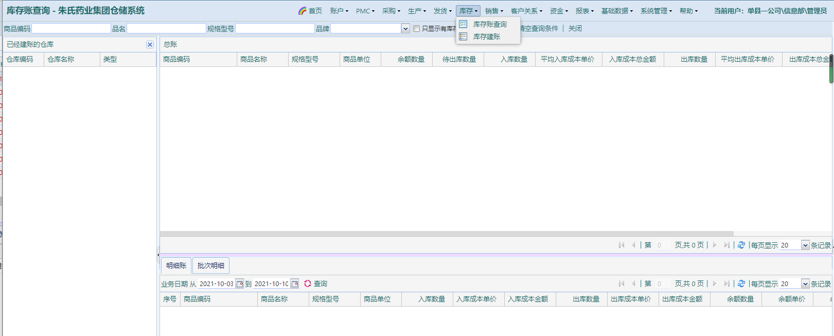Click the 商品编码 search input field
Viewport: 834px width, 336px height.
click(x=71, y=29)
